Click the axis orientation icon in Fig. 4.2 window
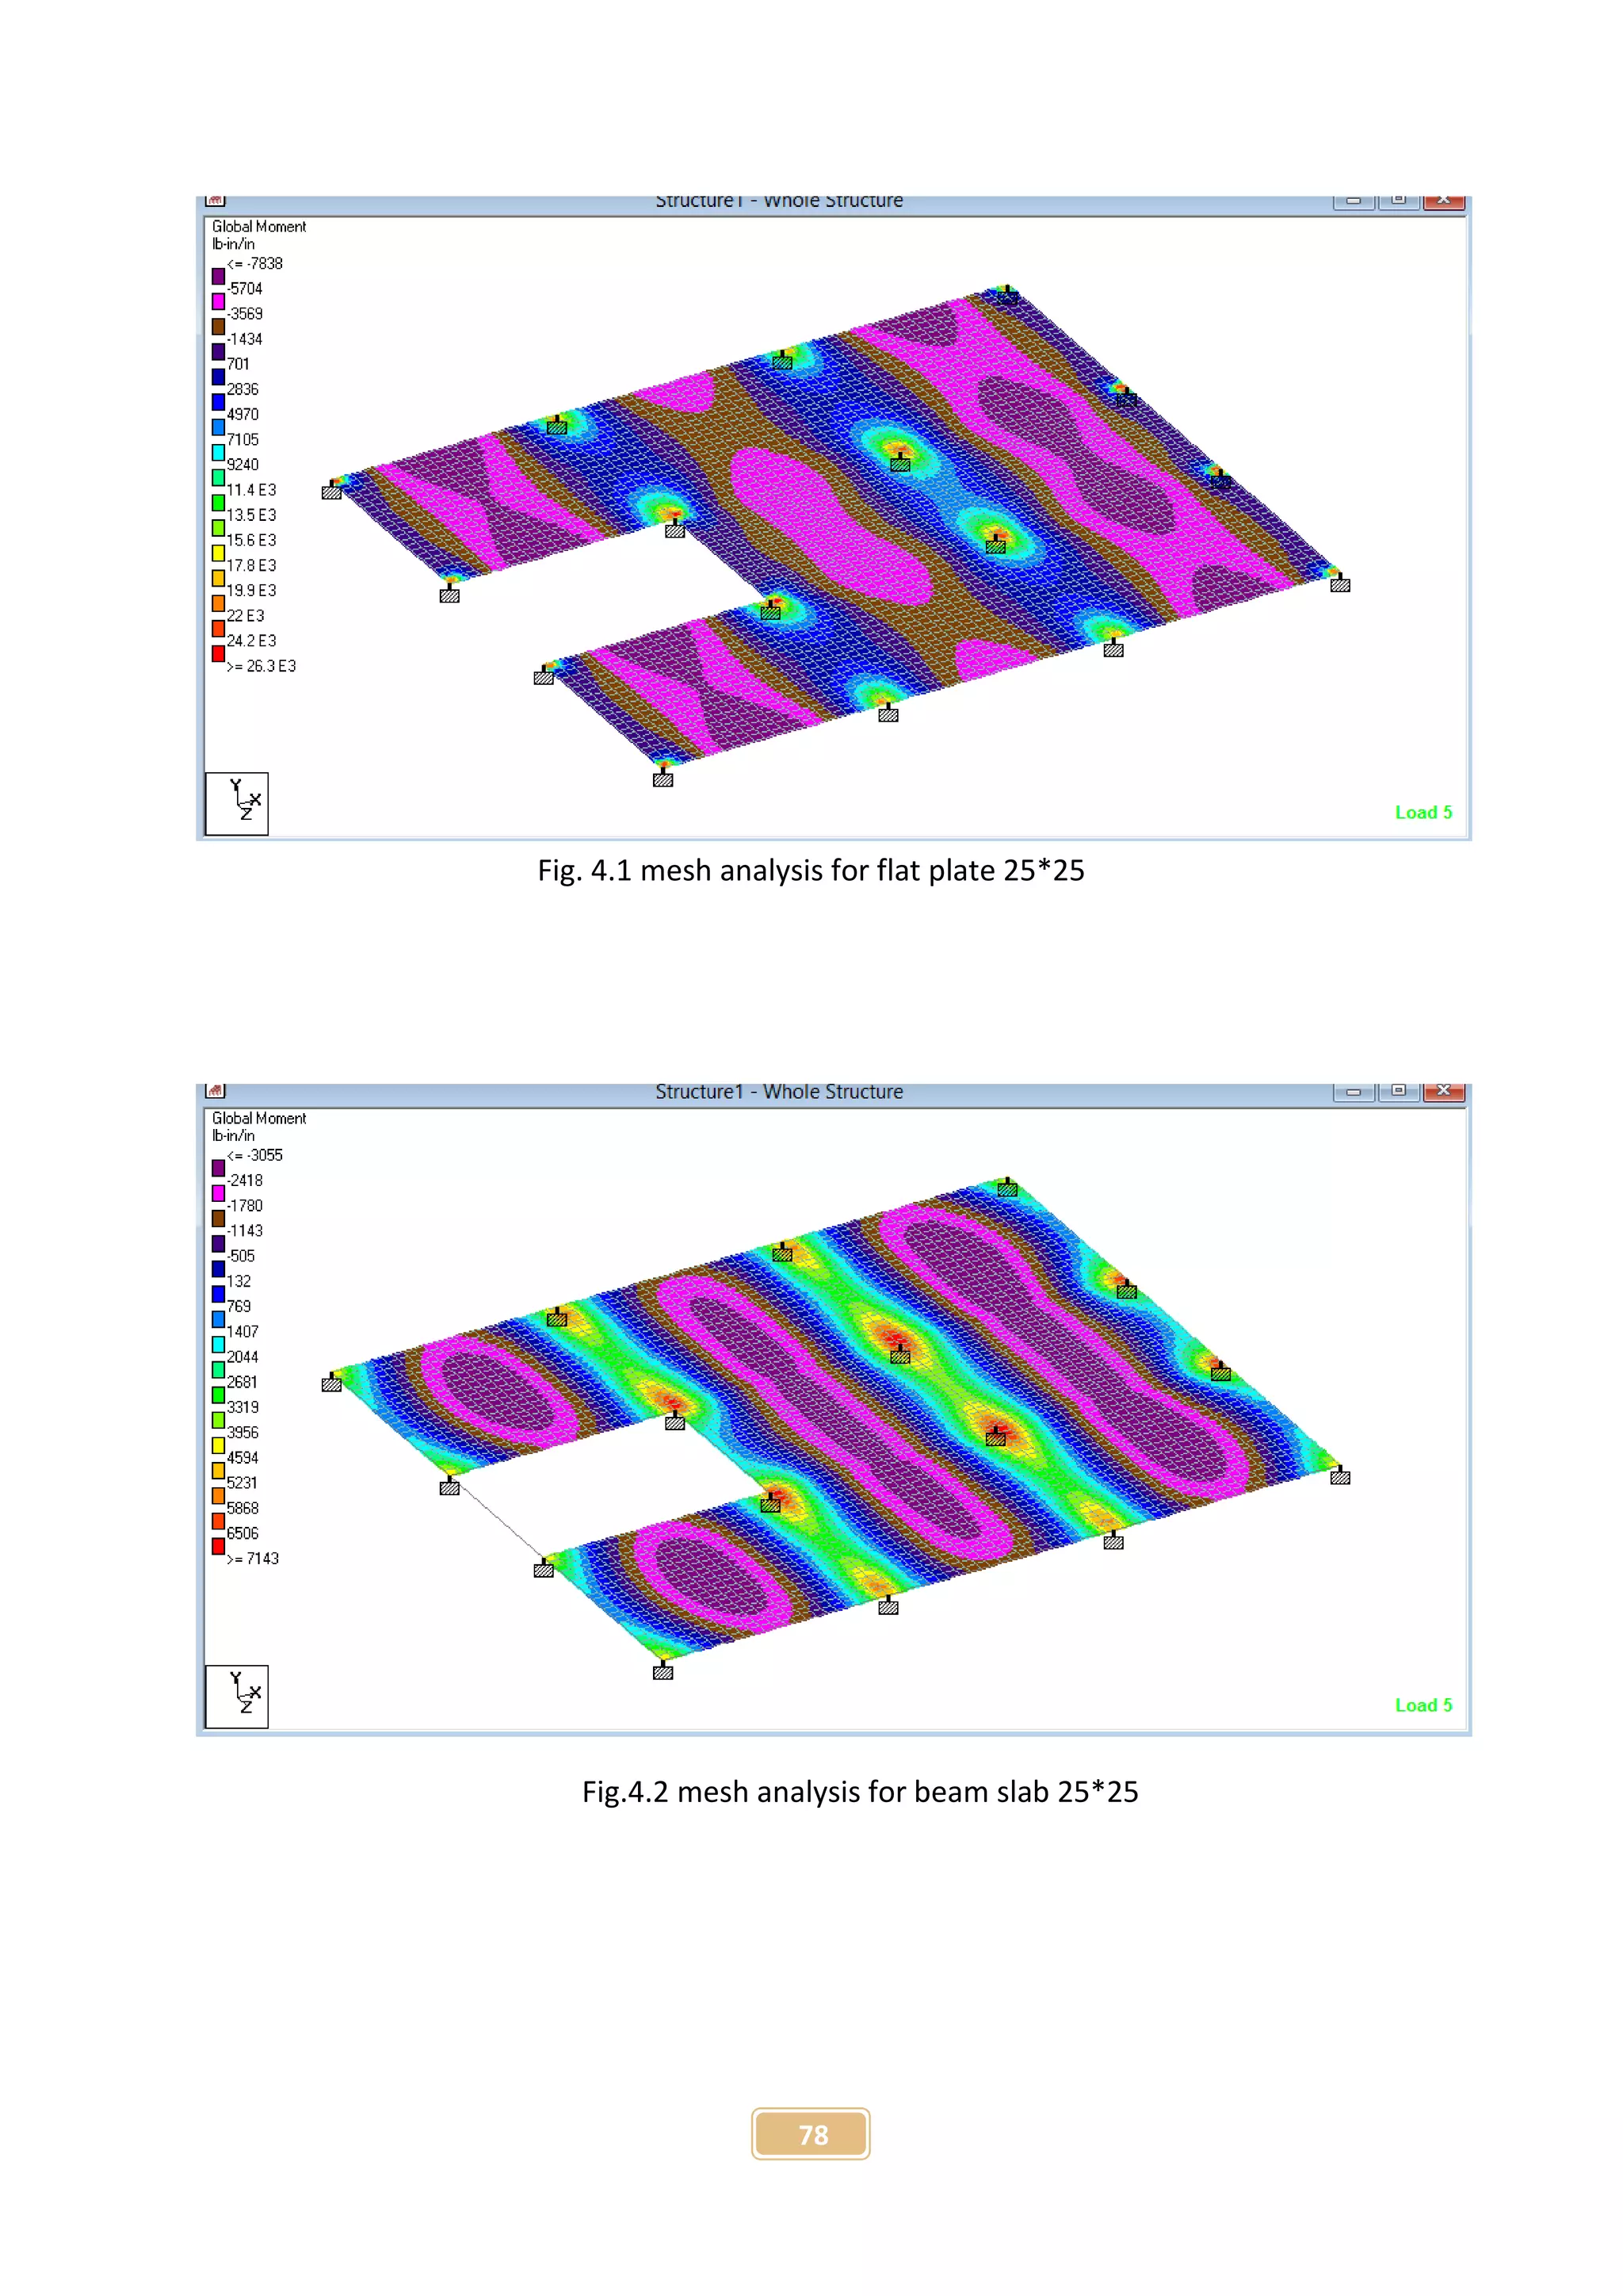 point(237,1696)
